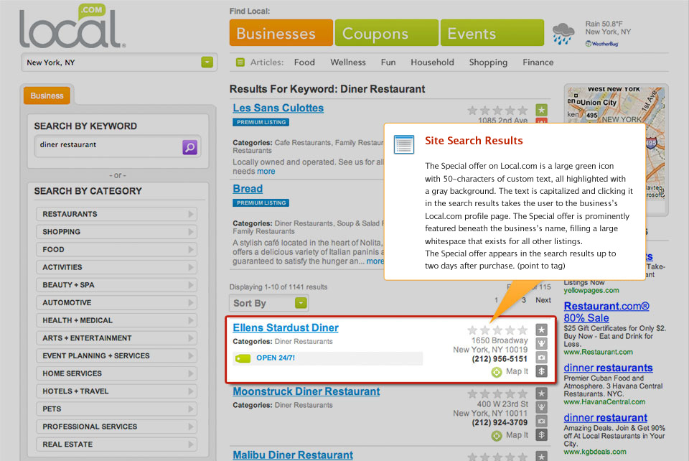
Task: Expand the Shopping category in sidebar
Action: 116,232
